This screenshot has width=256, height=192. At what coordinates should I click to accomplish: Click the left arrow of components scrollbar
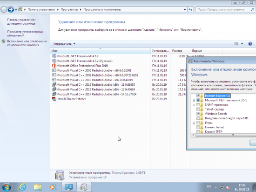[x=193, y=135]
